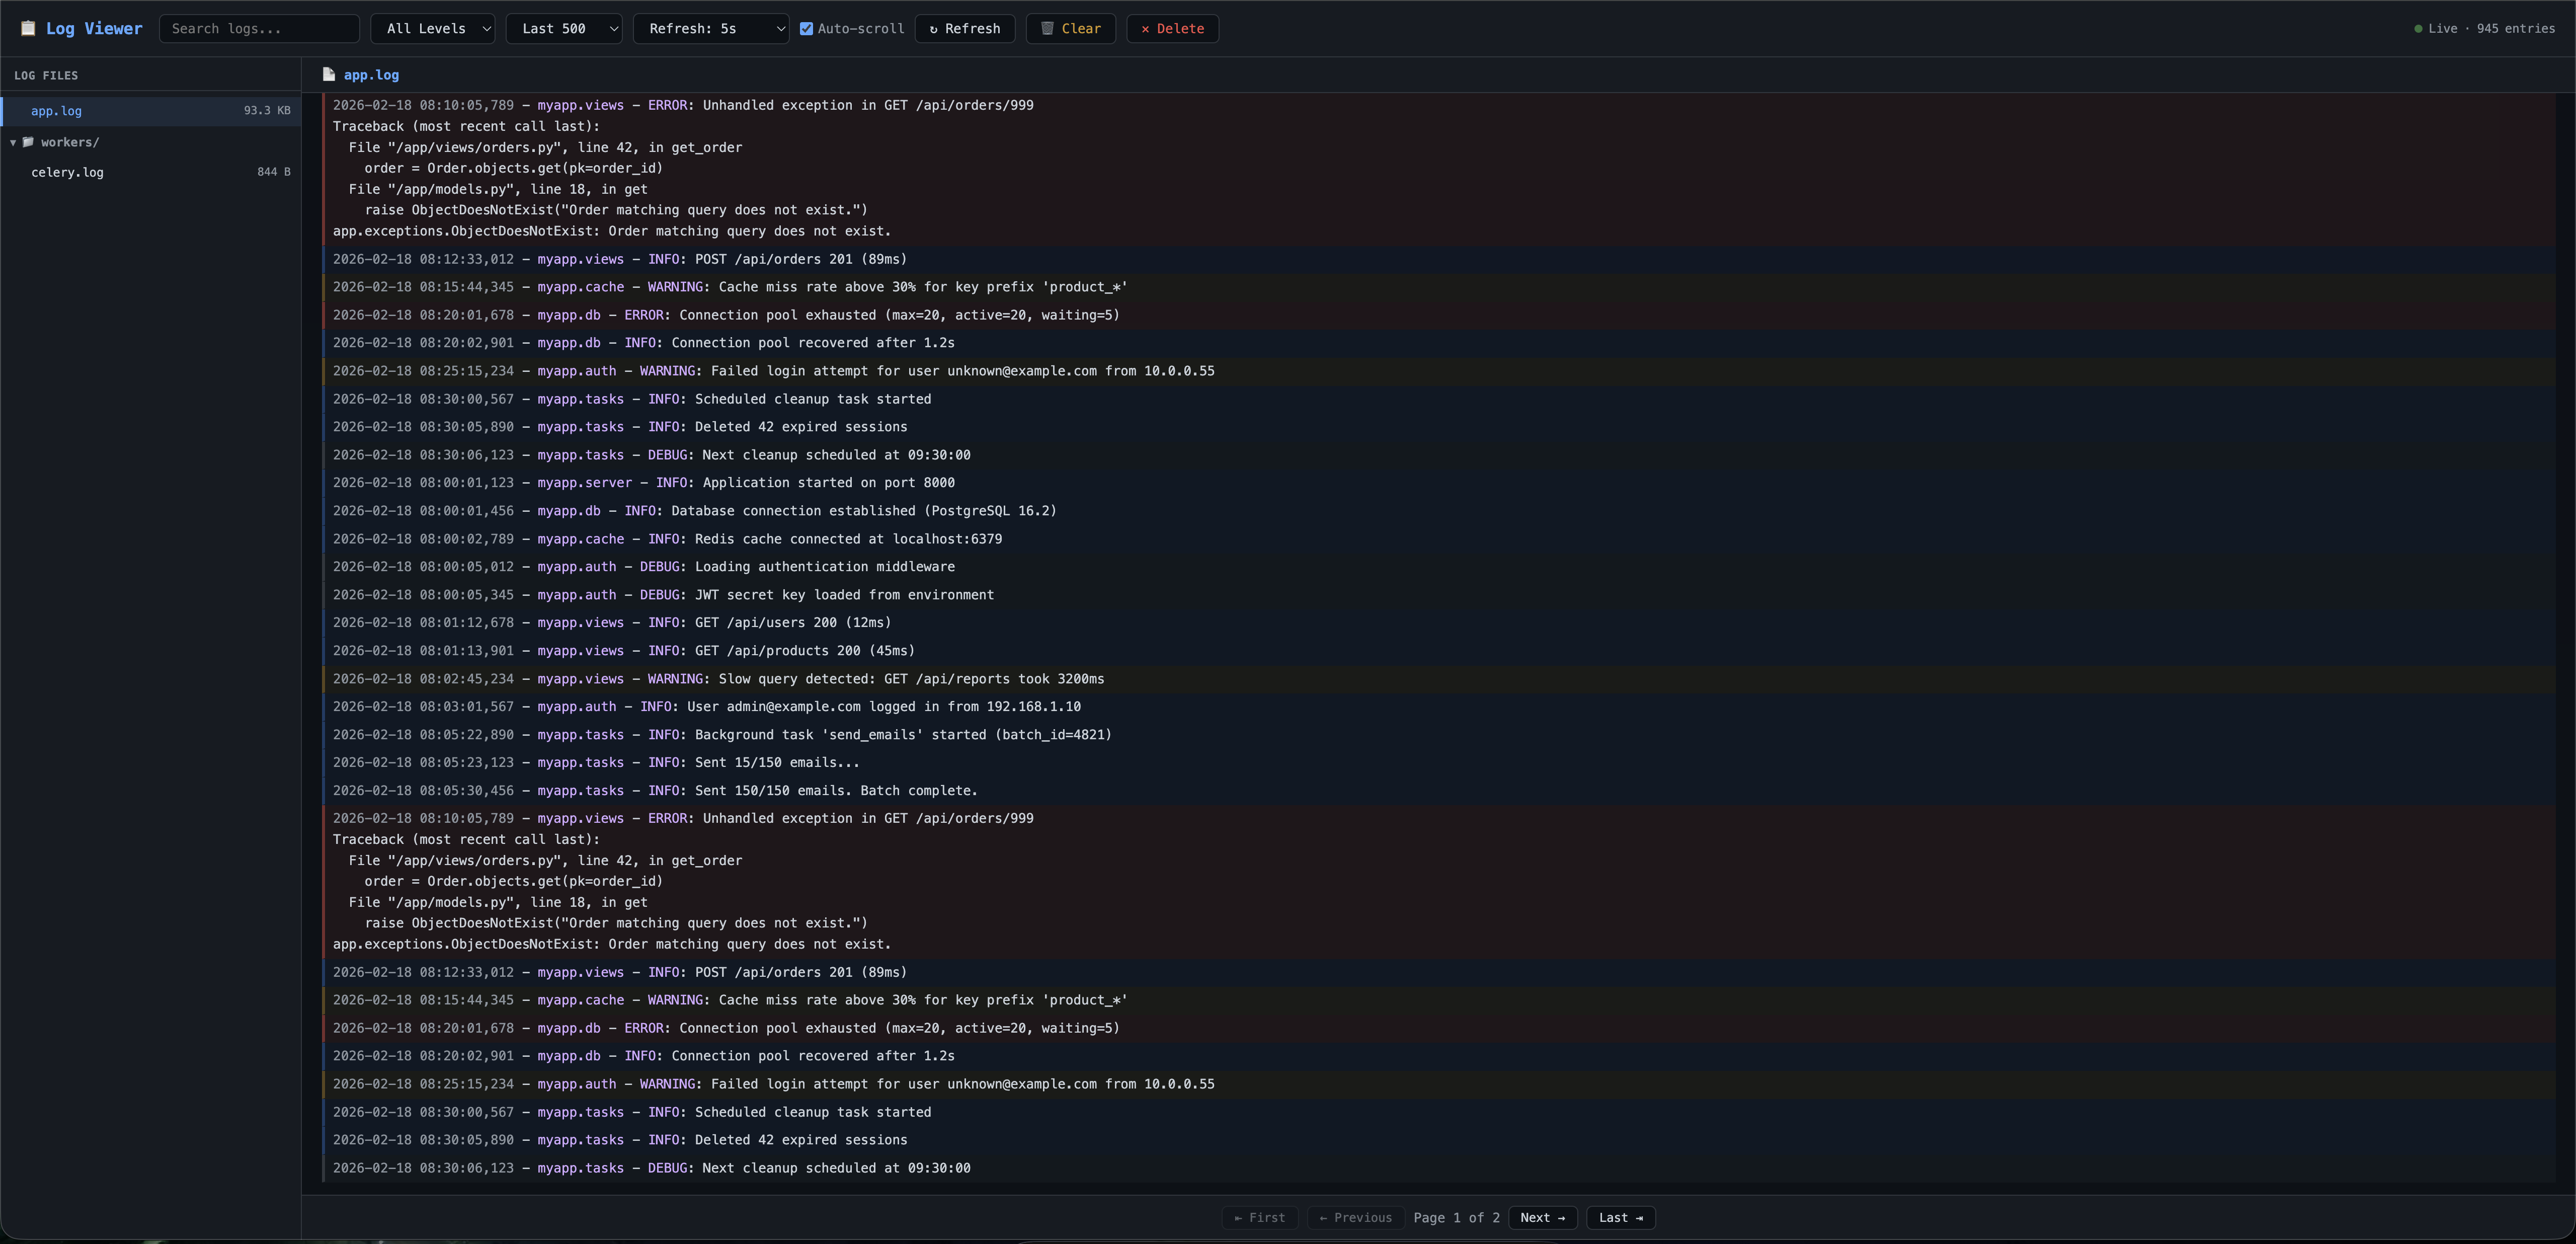Click the Clear button
Screen dimensions: 2576x1244
1070,28
